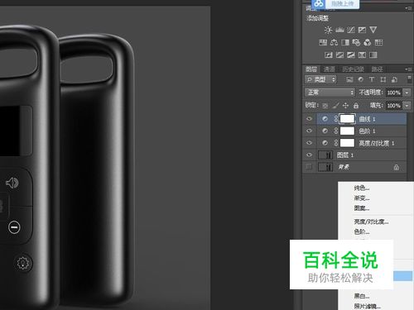Screen dimensions: 414x310
Task: Select the 背景 layer thumbnail
Action: [x=325, y=167]
